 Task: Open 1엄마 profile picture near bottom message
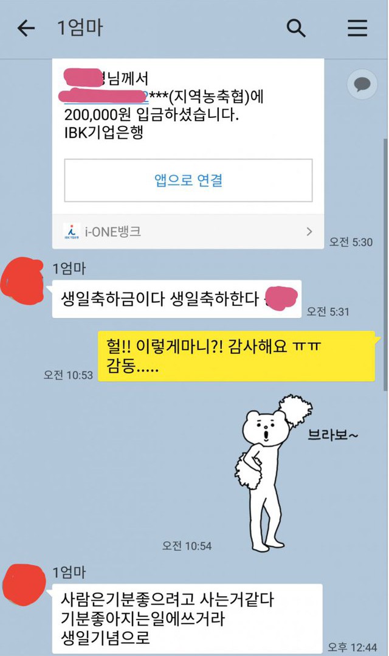(24, 584)
